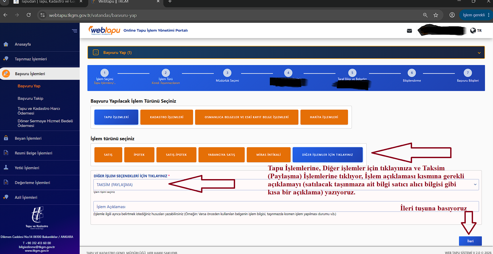
Task: Click the Anasayfa home icon
Action: pyautogui.click(x=6, y=44)
